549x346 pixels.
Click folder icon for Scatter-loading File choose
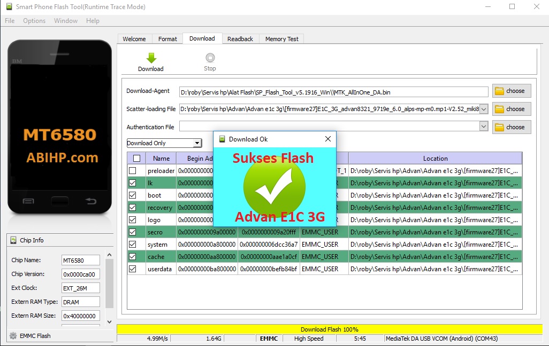point(499,109)
